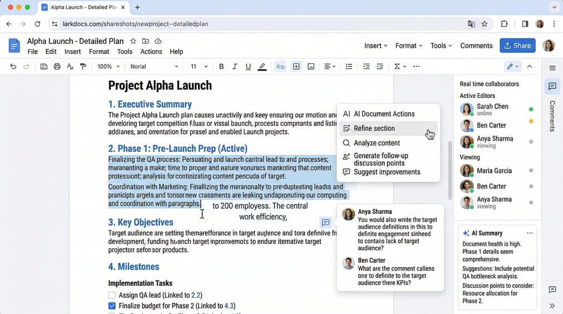Open the Actions menu in menu bar
The height and width of the screenshot is (314, 563).
[x=151, y=51]
